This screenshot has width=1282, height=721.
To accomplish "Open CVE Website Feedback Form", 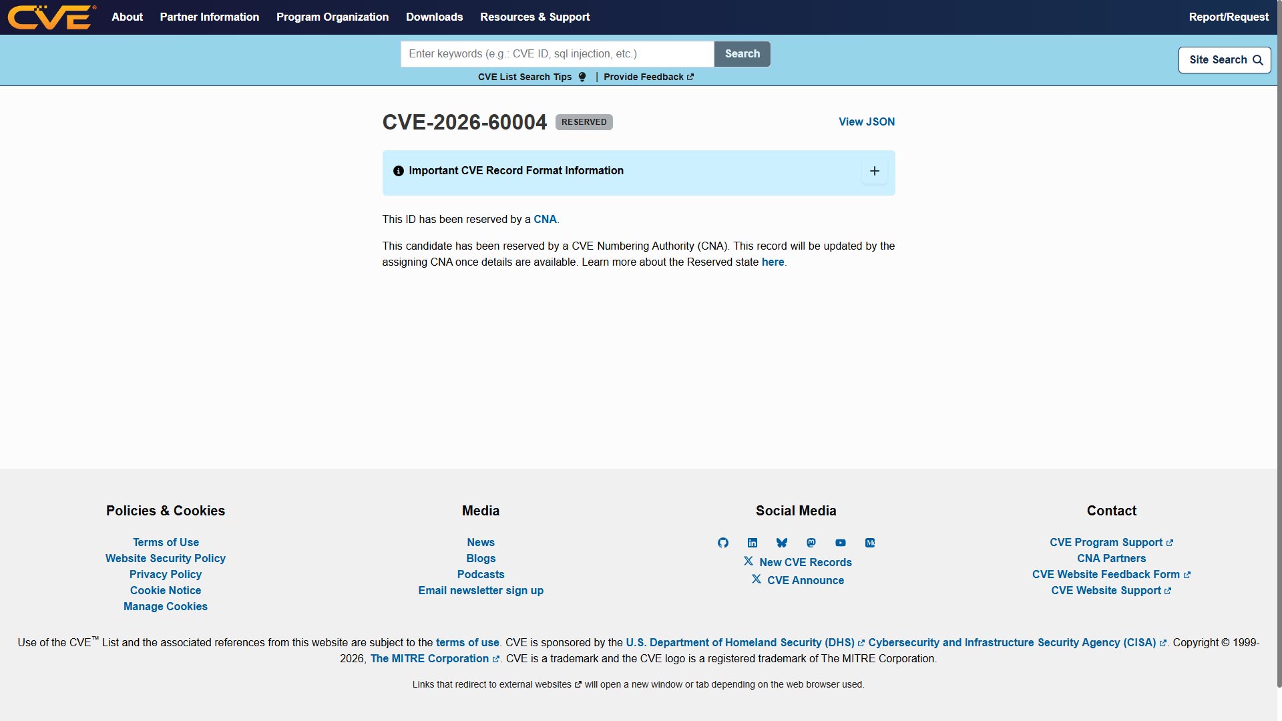I will pyautogui.click(x=1111, y=574).
